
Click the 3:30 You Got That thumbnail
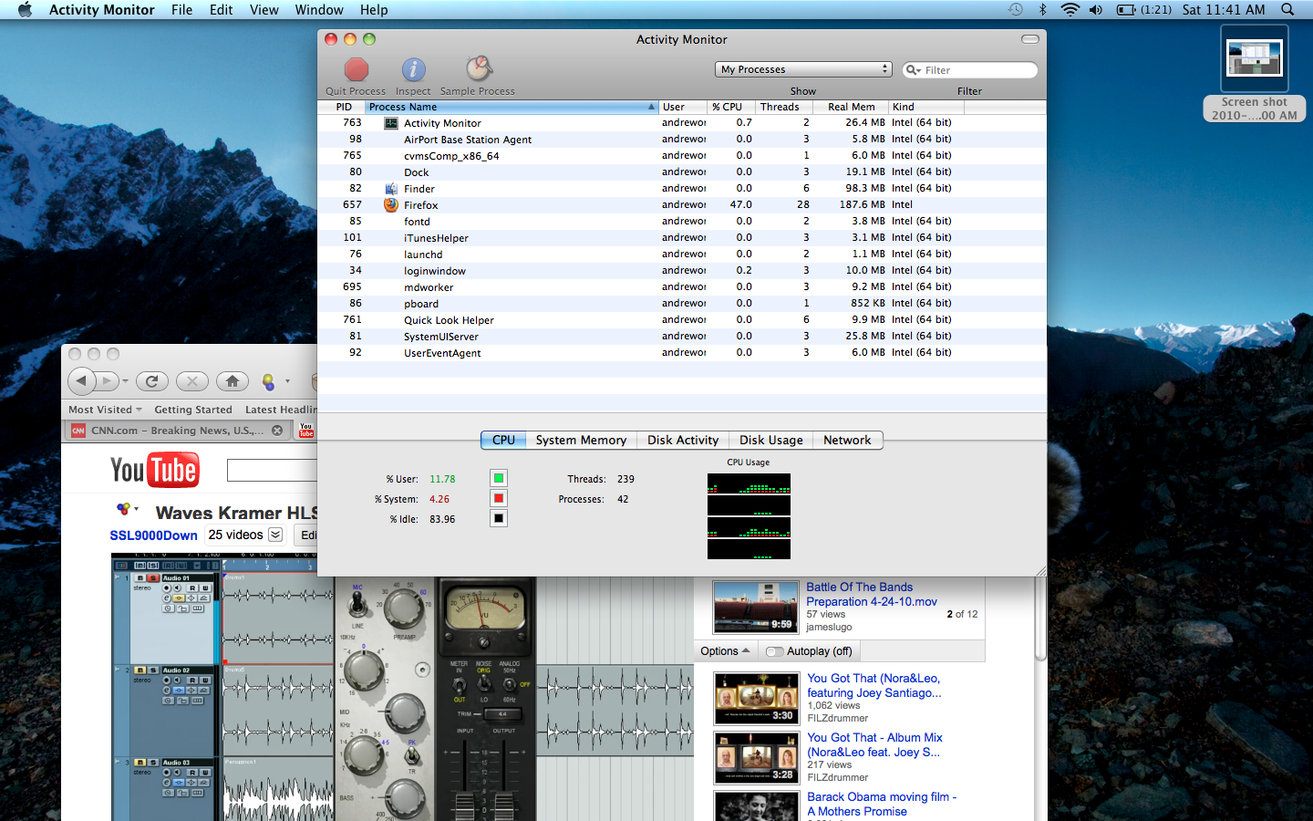(x=756, y=698)
